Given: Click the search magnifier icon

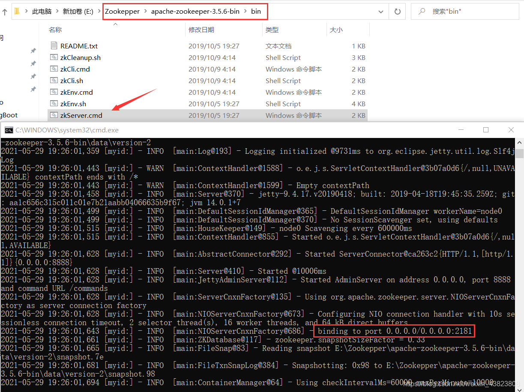Looking at the screenshot, I should [422, 12].
